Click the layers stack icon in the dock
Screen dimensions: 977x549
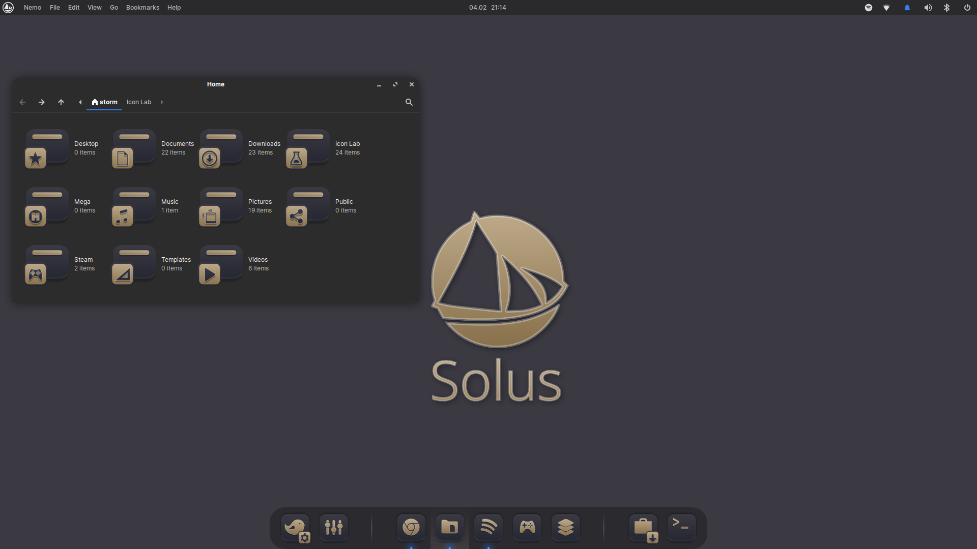pyautogui.click(x=566, y=527)
